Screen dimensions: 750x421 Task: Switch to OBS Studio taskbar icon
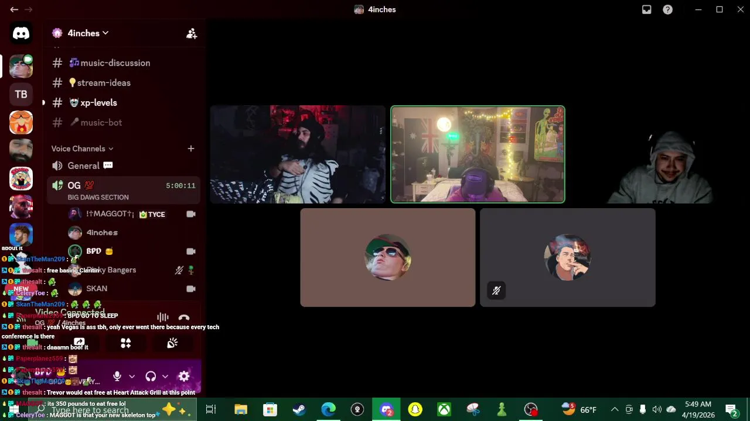click(x=531, y=409)
